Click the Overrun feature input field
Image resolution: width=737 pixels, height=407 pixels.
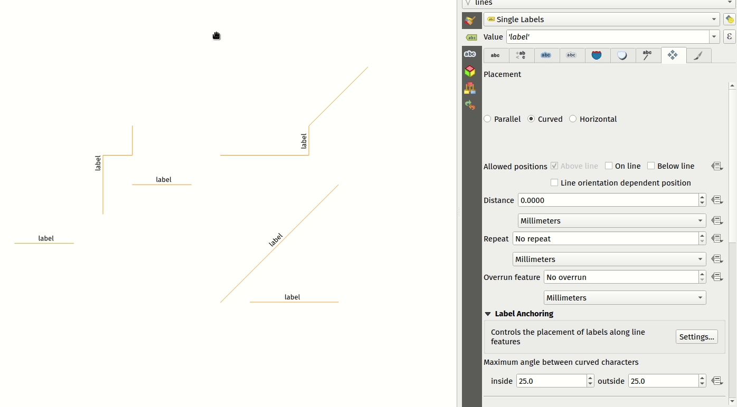tap(620, 277)
